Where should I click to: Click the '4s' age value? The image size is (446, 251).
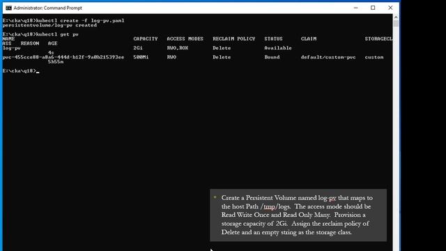pos(51,52)
